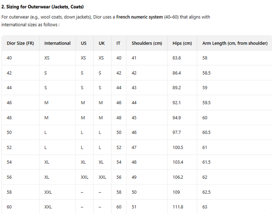272x214 pixels.
Task: Click the 111.8 hips value
Action: click(x=178, y=207)
